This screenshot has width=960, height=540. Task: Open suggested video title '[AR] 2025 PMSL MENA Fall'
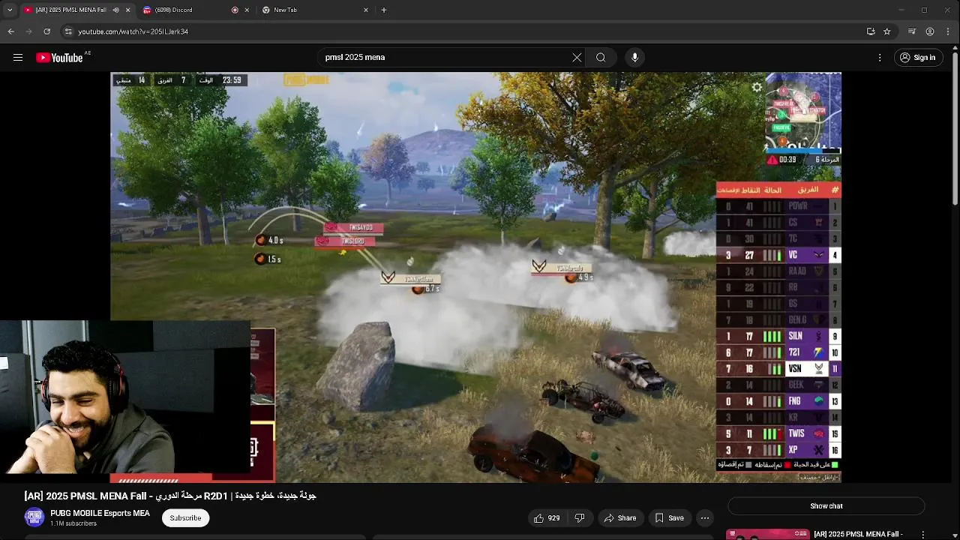pyautogui.click(x=858, y=535)
